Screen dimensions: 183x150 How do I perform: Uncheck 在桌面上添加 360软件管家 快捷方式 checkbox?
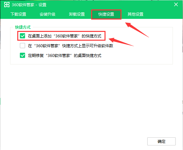coord(22,36)
